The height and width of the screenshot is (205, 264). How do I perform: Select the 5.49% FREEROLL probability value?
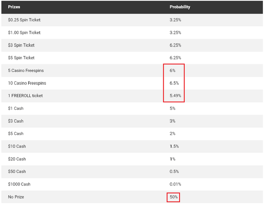(175, 96)
